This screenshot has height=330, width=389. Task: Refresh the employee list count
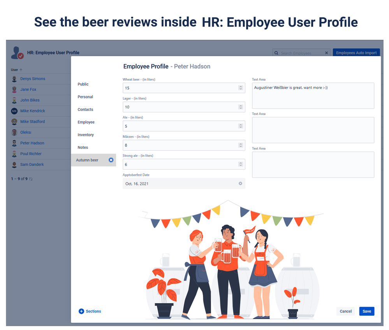(31, 179)
